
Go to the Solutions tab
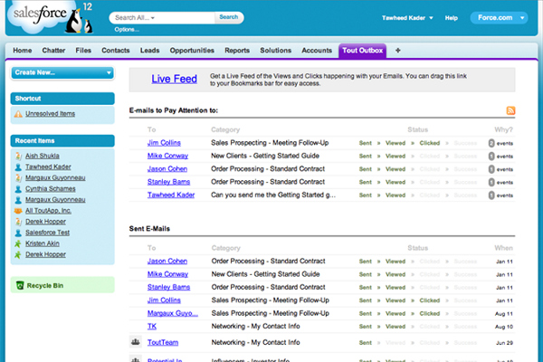pos(276,51)
